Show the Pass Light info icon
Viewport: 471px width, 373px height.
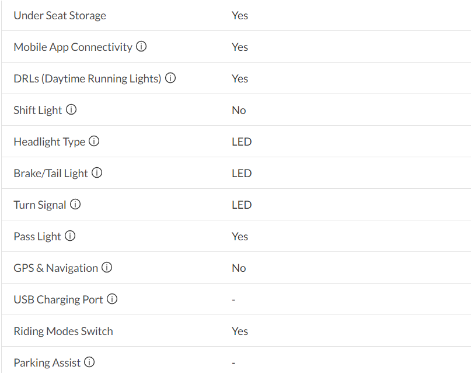pos(70,236)
